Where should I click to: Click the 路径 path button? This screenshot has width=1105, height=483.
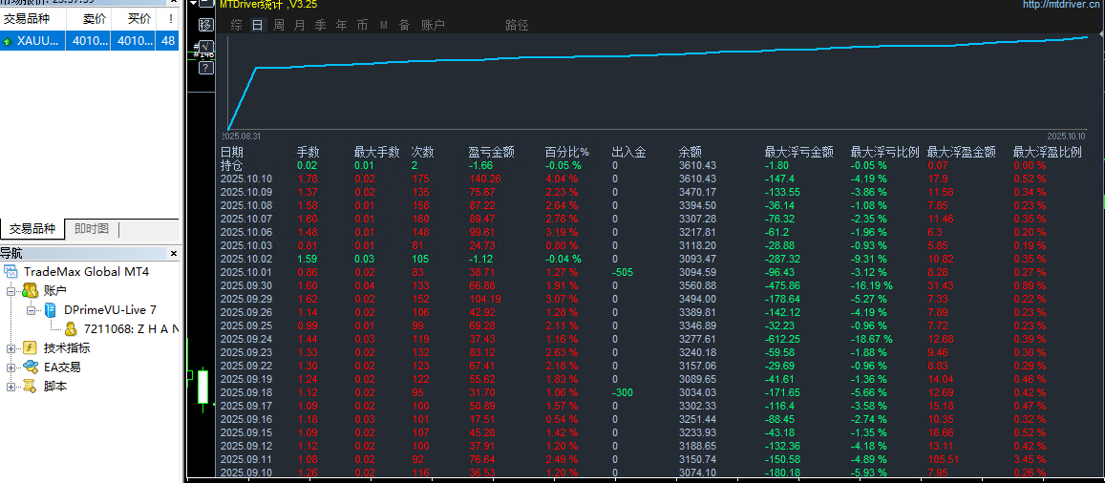[x=517, y=26]
